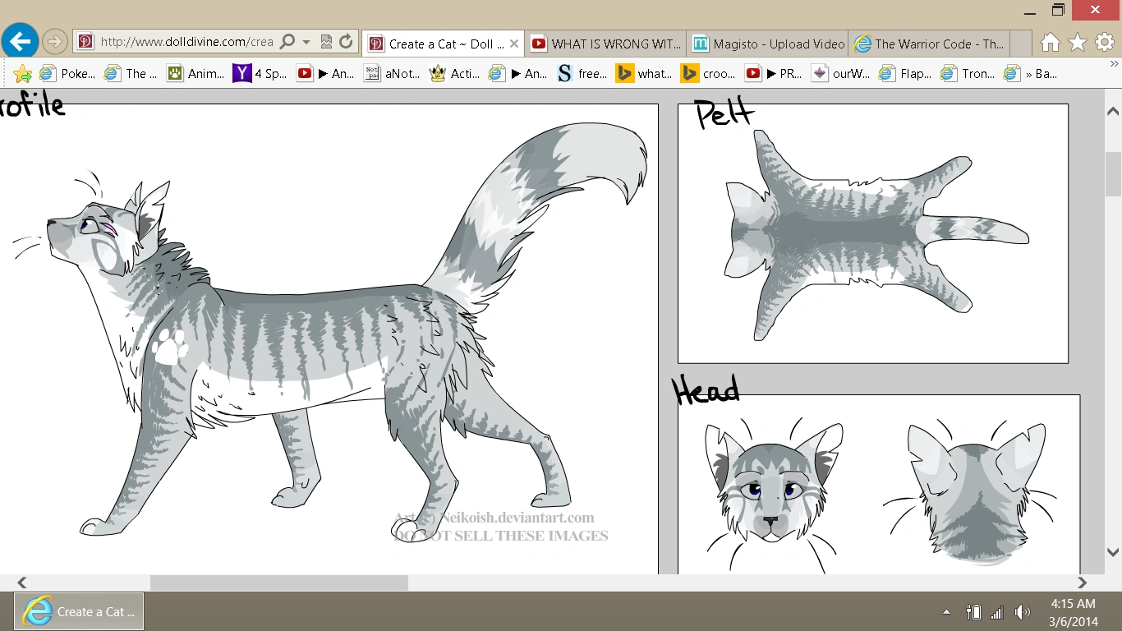Click the browser forward arrow button

(x=54, y=41)
